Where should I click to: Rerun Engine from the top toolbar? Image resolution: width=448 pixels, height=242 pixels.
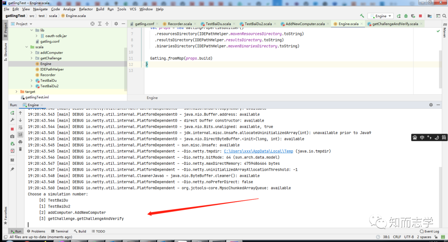pyautogui.click(x=399, y=16)
